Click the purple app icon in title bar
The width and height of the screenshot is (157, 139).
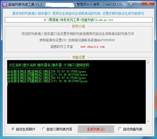coord(5,5)
